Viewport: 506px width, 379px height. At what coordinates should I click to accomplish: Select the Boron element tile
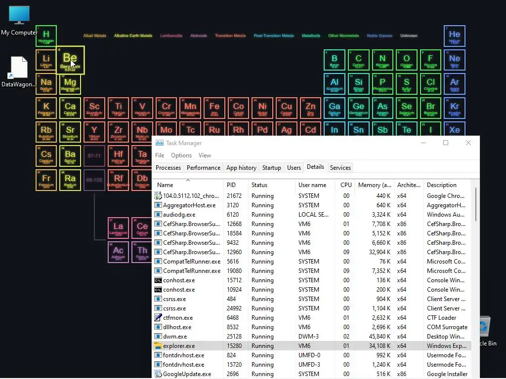pyautogui.click(x=335, y=60)
